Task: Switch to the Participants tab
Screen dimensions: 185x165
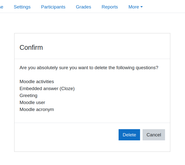Action: [x=53, y=7]
